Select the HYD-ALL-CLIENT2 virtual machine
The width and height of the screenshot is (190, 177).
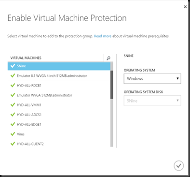click(59, 144)
